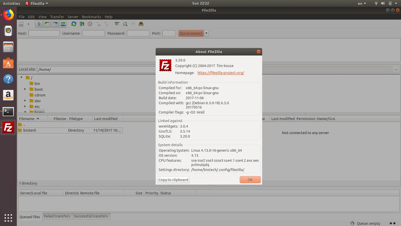
Task: Click the reconnect to last server icon
Action: click(106, 24)
